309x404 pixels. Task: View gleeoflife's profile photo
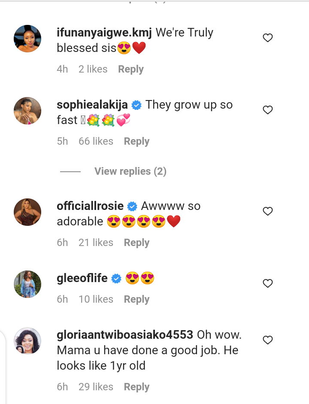[x=27, y=284]
